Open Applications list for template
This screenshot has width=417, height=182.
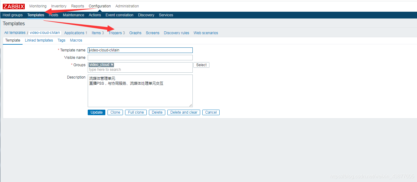tap(74, 33)
